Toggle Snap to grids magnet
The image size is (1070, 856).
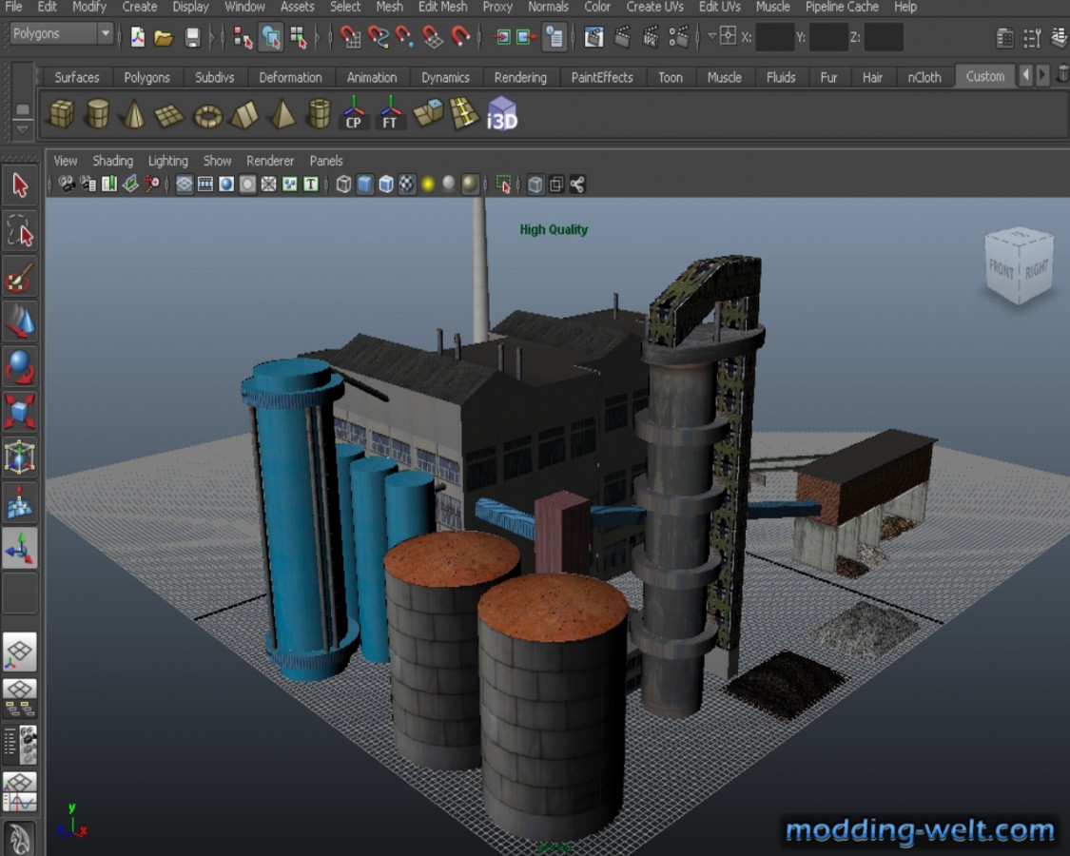[x=350, y=37]
